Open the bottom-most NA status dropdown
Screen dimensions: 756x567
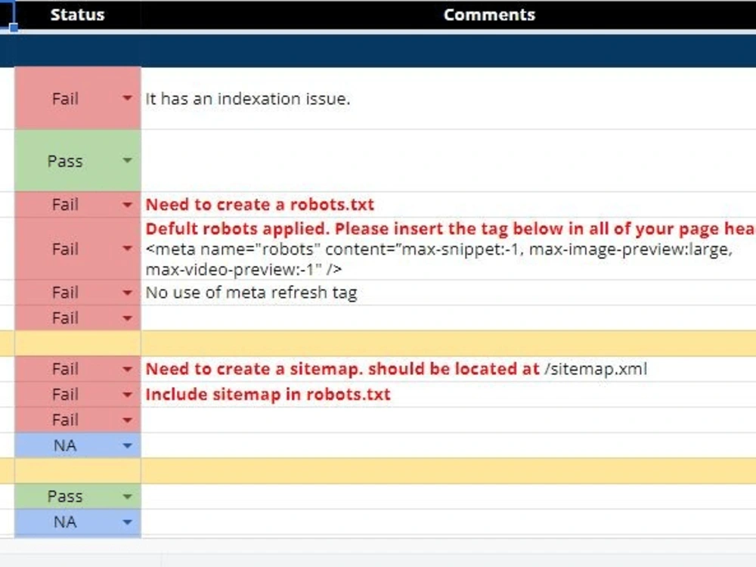[x=127, y=522]
